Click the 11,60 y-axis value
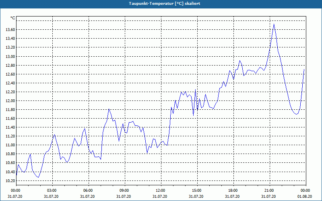This screenshot has height=201, width=322. tap(11, 119)
